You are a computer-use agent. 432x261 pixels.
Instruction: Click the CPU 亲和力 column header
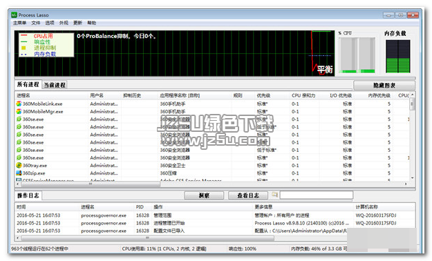[303, 95]
